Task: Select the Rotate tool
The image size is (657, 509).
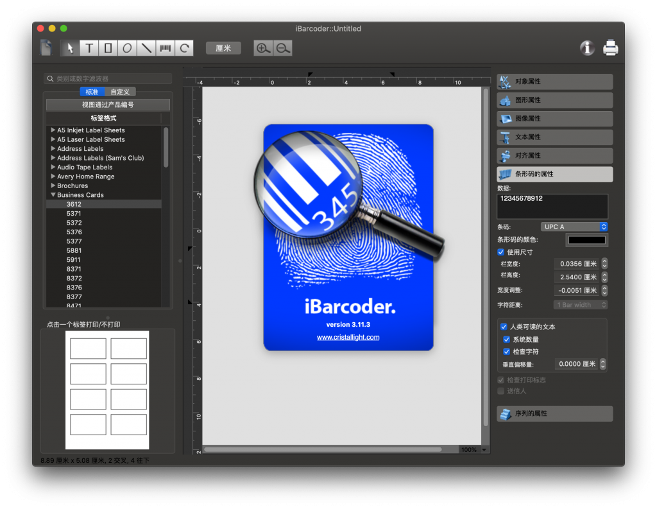Action: 184,48
